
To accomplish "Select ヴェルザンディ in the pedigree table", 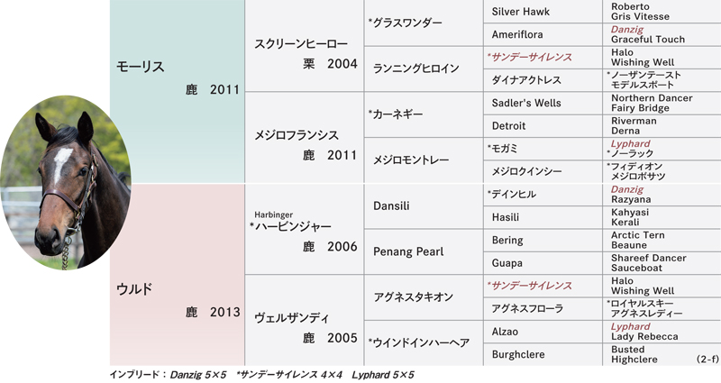I will (305, 321).
